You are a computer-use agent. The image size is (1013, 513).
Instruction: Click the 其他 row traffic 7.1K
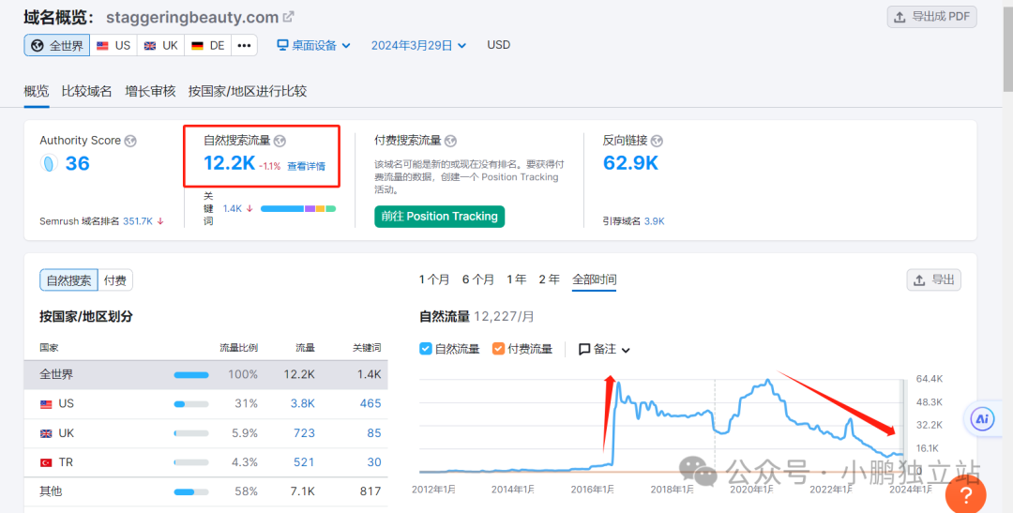(x=302, y=491)
